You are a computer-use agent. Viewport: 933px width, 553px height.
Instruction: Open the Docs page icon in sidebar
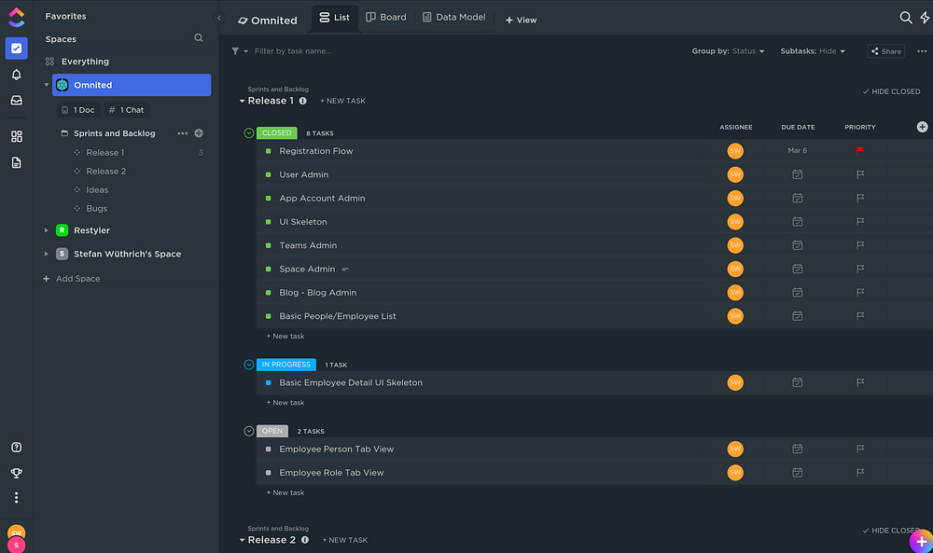pyautogui.click(x=16, y=162)
